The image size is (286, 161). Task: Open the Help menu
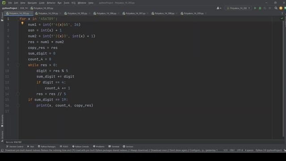coord(91,3)
